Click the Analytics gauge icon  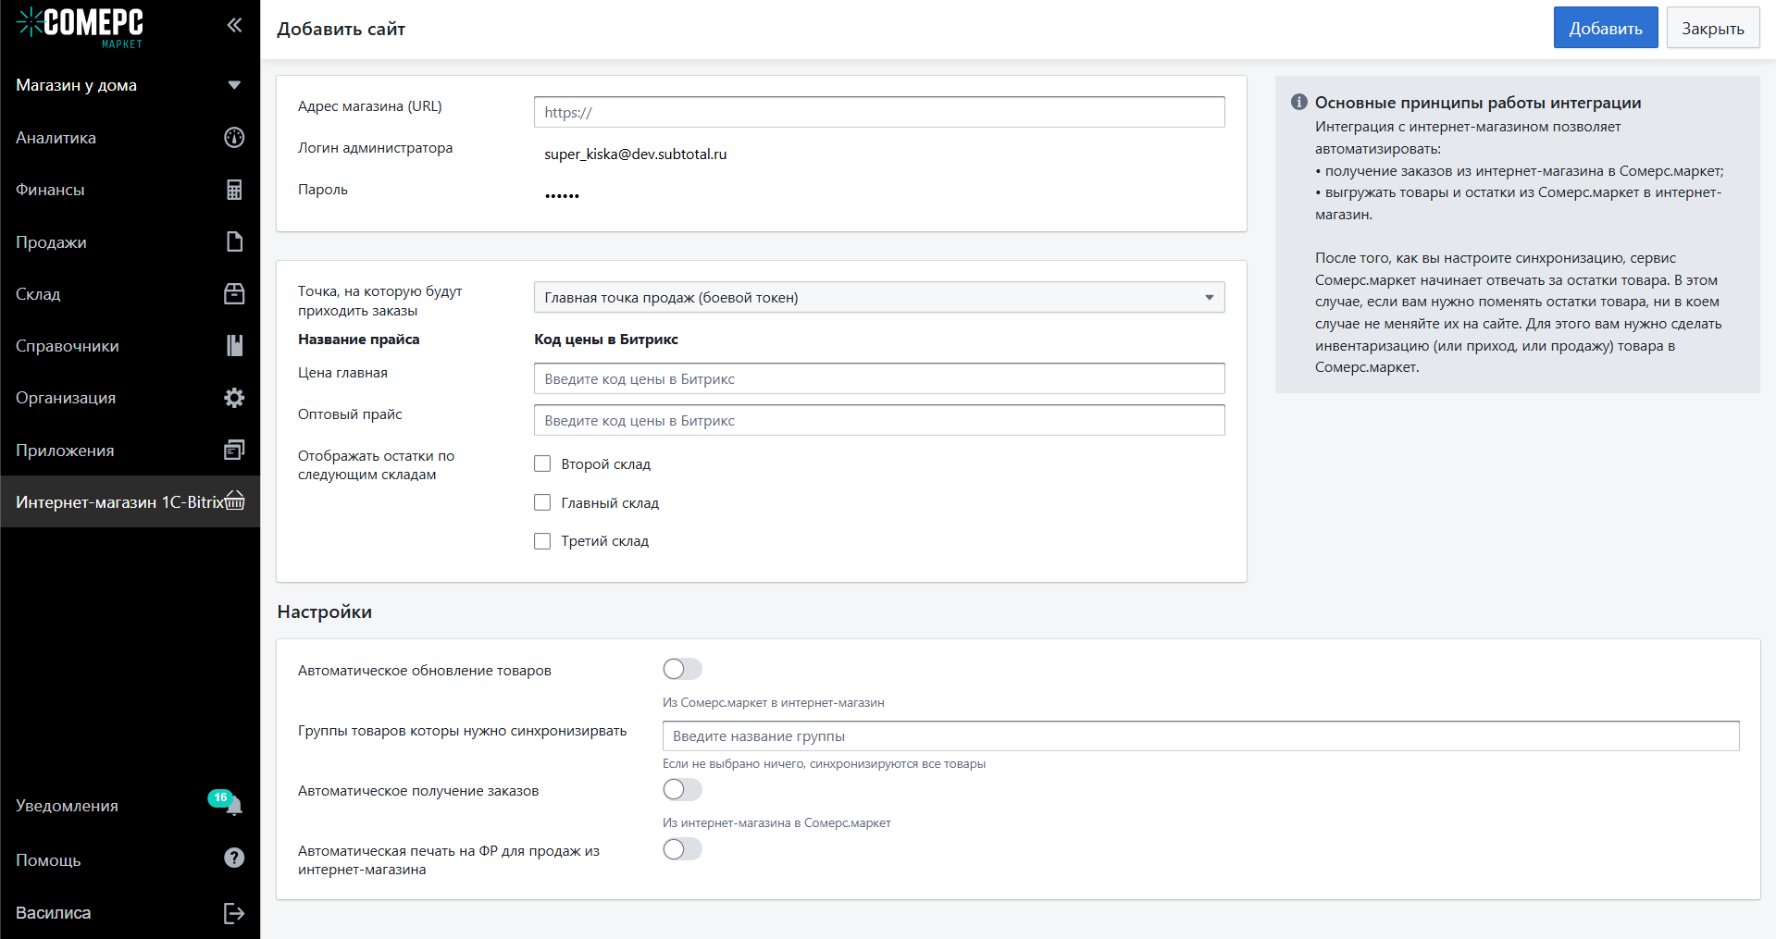(234, 138)
